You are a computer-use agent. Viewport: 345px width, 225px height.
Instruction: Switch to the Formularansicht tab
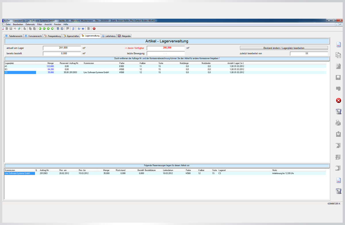point(33,36)
